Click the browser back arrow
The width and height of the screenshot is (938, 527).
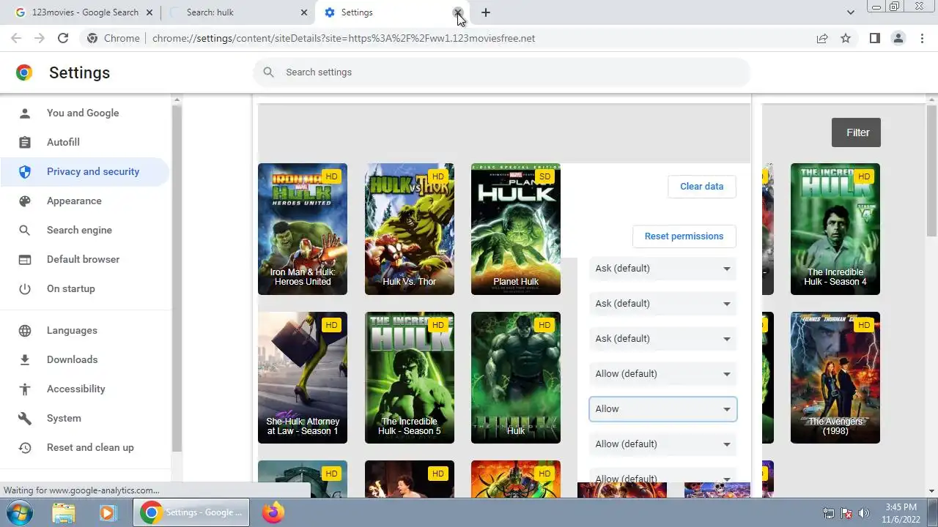tap(16, 38)
